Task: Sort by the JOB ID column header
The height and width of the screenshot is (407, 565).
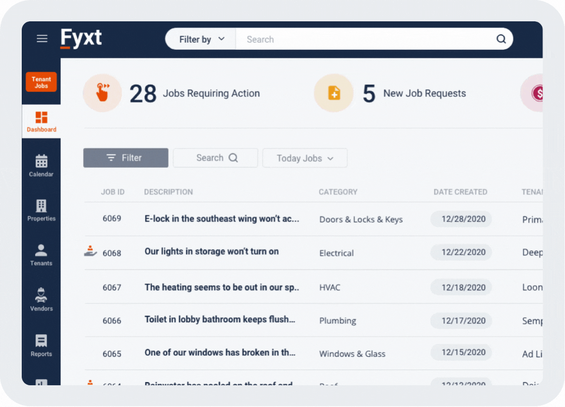Action: (113, 192)
